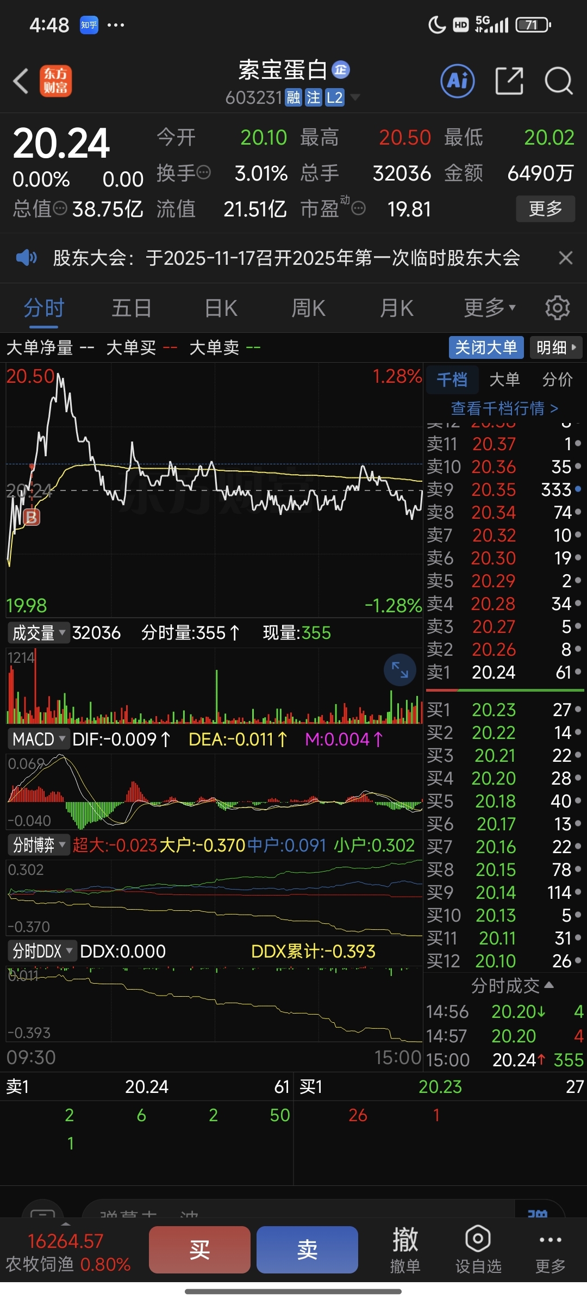Switch to the 周K tab

click(x=308, y=308)
